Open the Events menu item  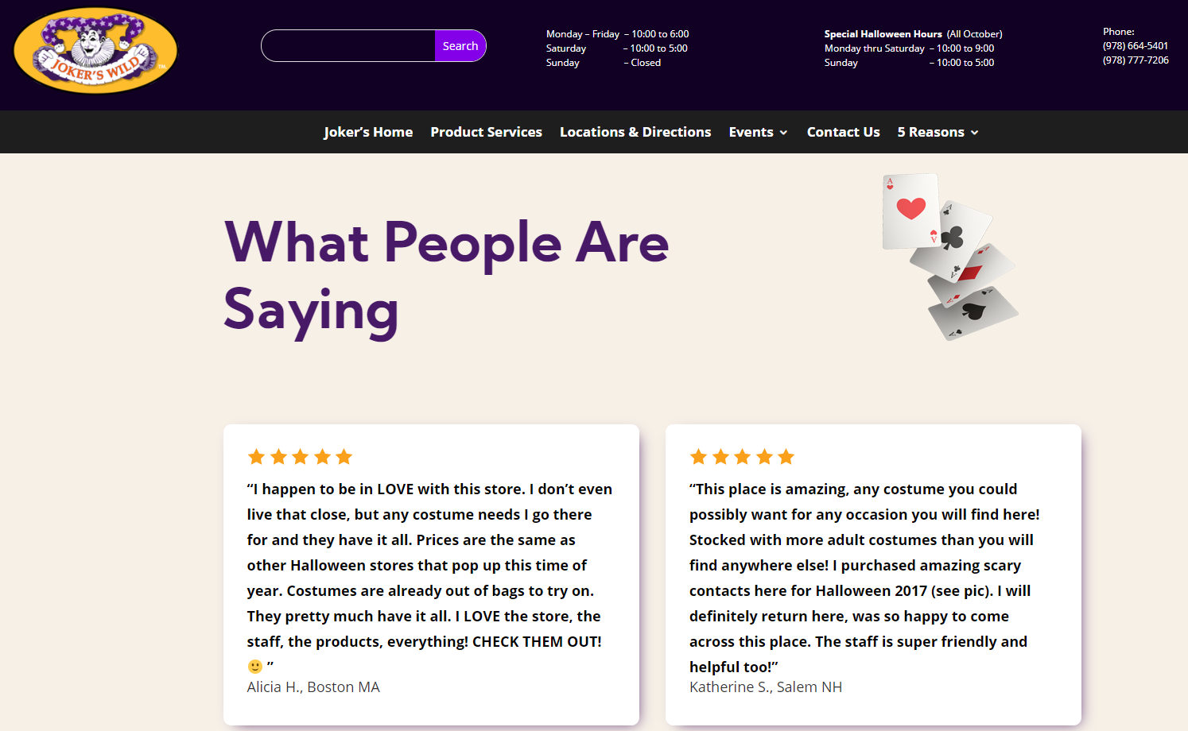[x=751, y=132]
